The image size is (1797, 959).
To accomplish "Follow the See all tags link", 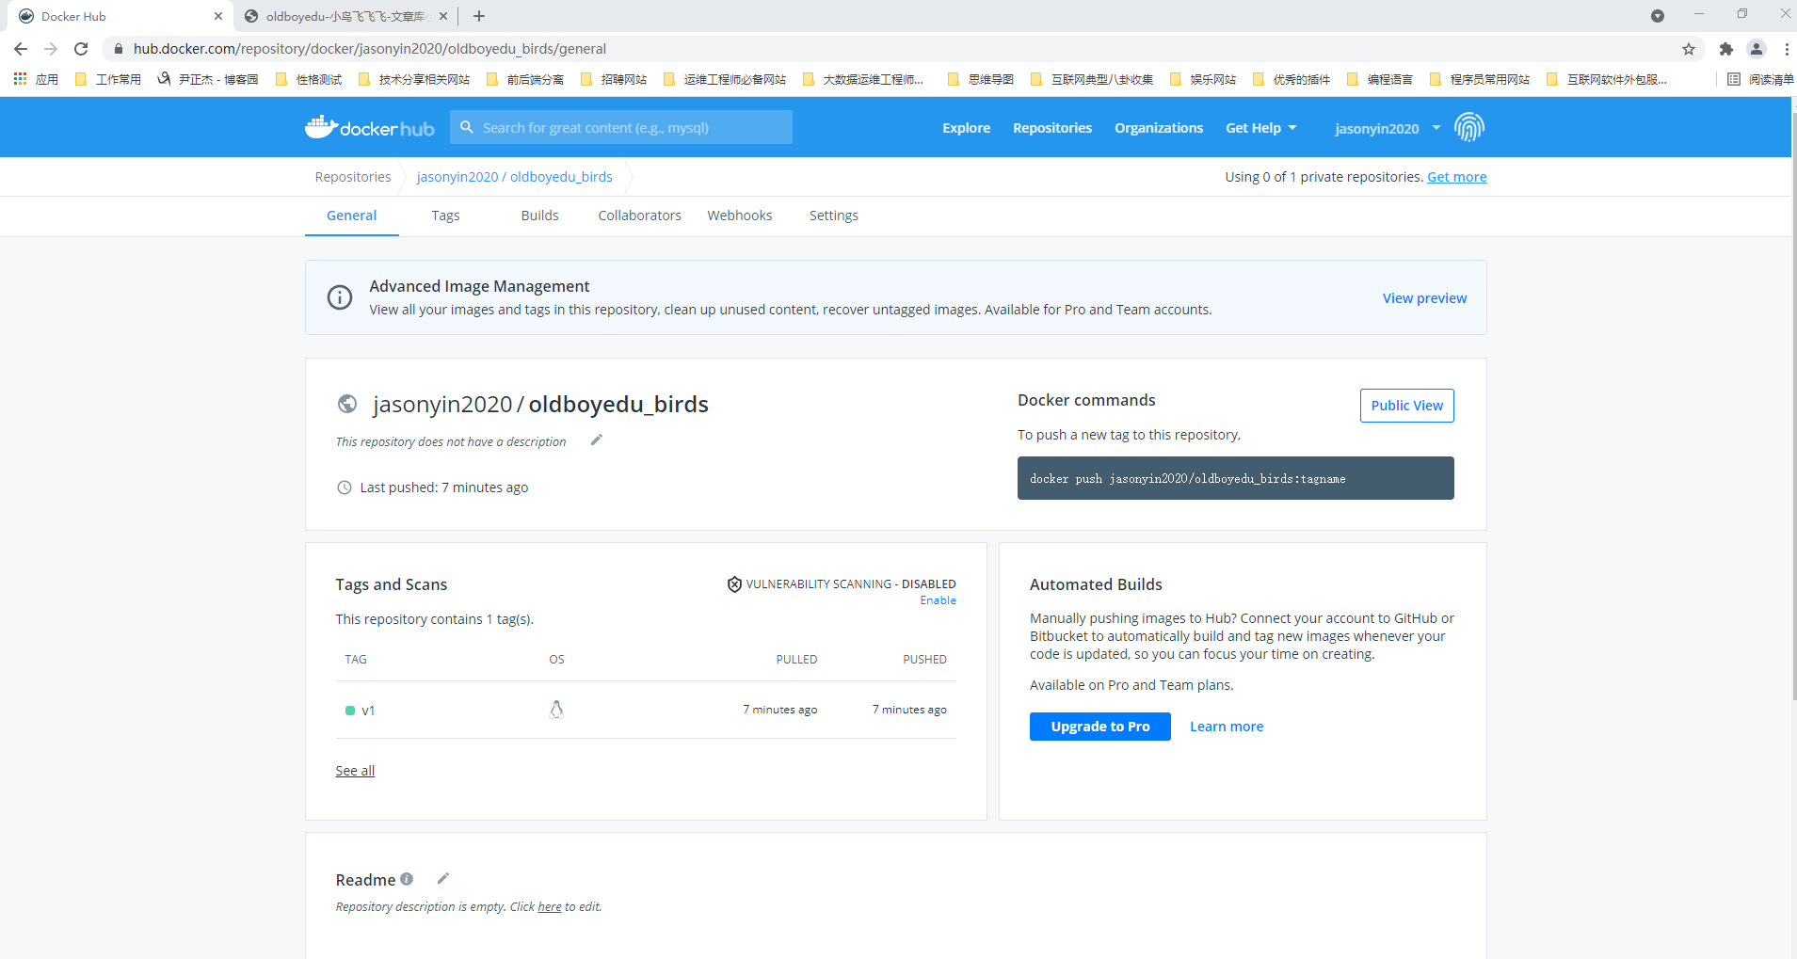I will coord(355,771).
